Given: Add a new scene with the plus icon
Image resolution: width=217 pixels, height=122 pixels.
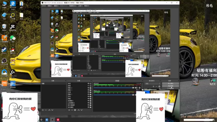Looking at the screenshot, I should pyautogui.click(x=43, y=110).
